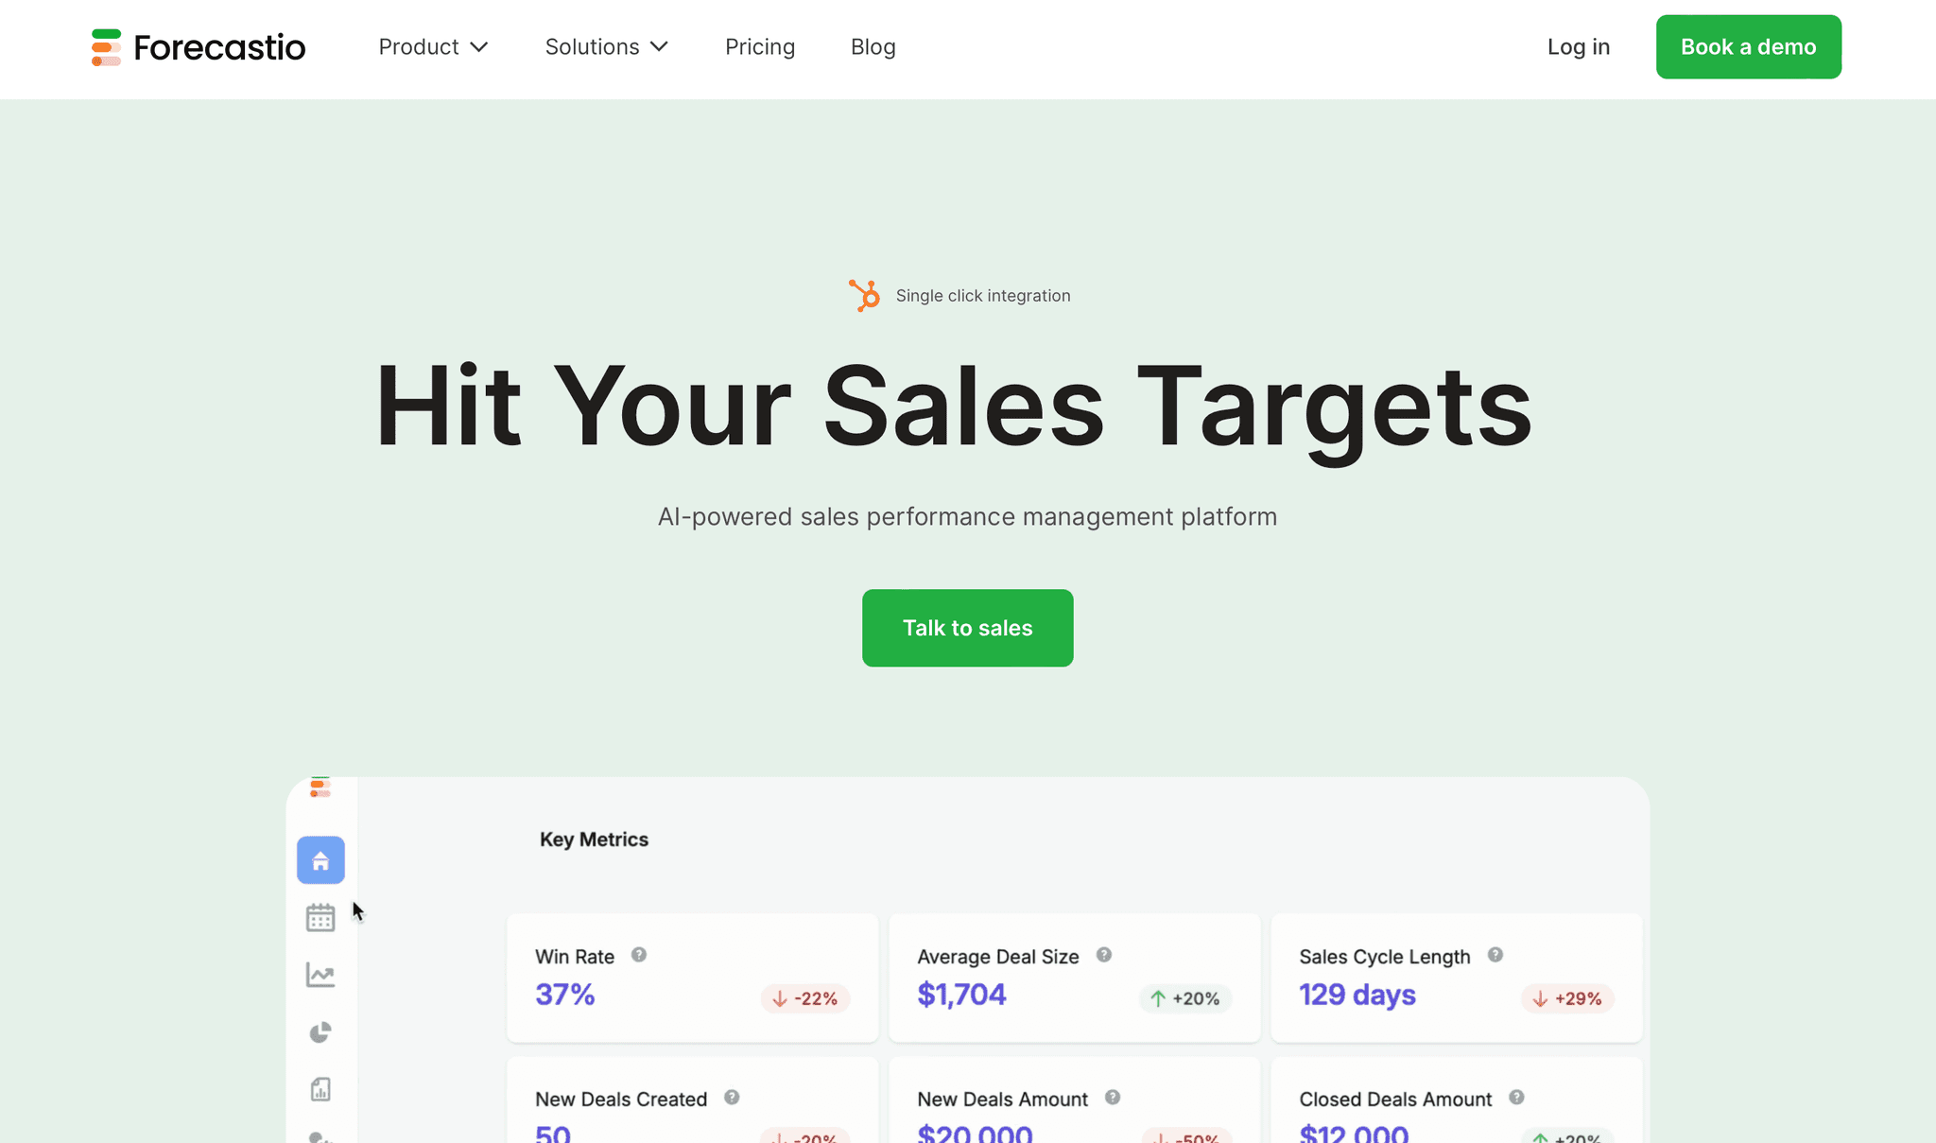Click the HubSpot sprocket integration icon
1936x1143 pixels.
863,294
